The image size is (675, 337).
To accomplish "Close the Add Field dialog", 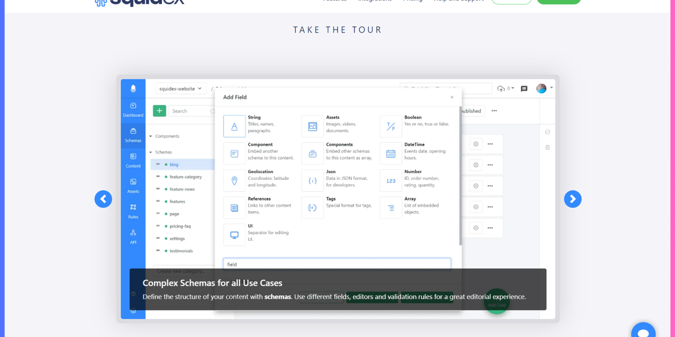I will [x=452, y=97].
